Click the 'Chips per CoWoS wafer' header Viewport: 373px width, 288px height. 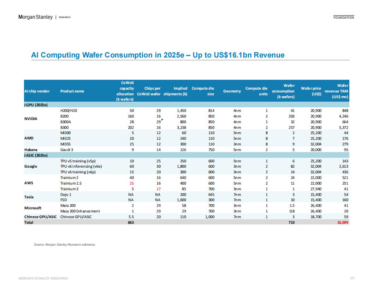coord(149,91)
